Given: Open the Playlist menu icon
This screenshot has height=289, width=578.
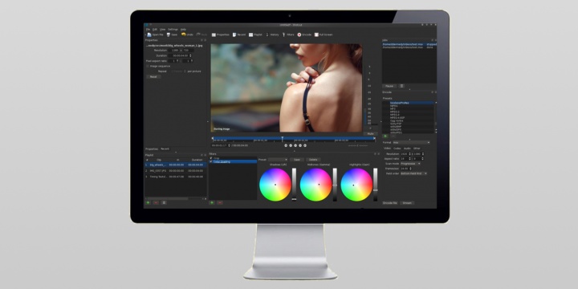Looking at the screenshot, I should [164, 203].
